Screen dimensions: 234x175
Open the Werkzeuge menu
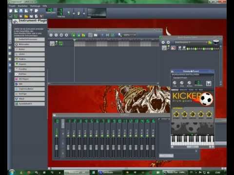coord(35,6)
